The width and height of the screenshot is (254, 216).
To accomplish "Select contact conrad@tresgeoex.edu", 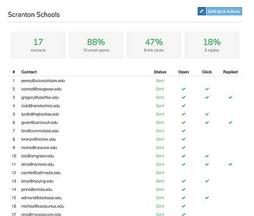I will pyautogui.click(x=41, y=89).
